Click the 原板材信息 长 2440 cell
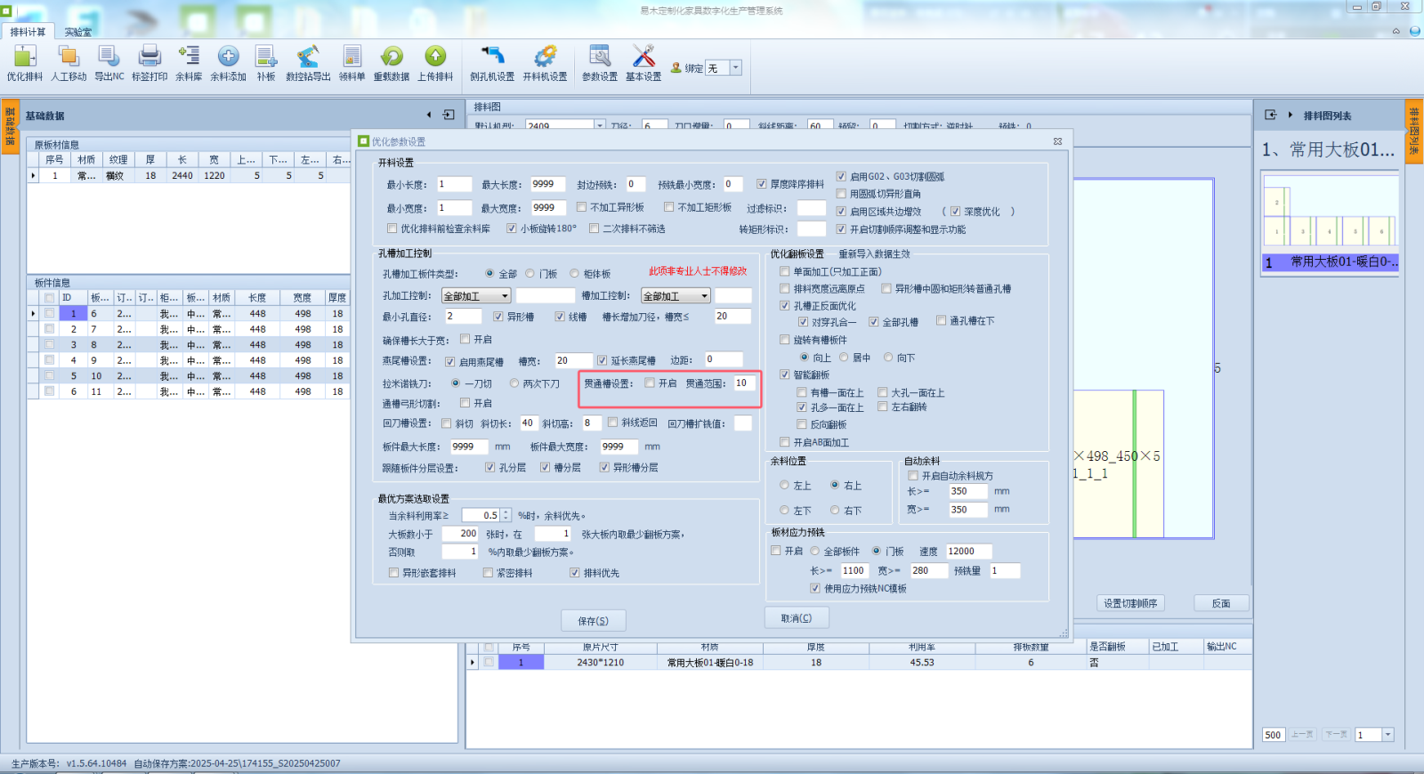Viewport: 1424px width, 774px height. click(x=182, y=176)
